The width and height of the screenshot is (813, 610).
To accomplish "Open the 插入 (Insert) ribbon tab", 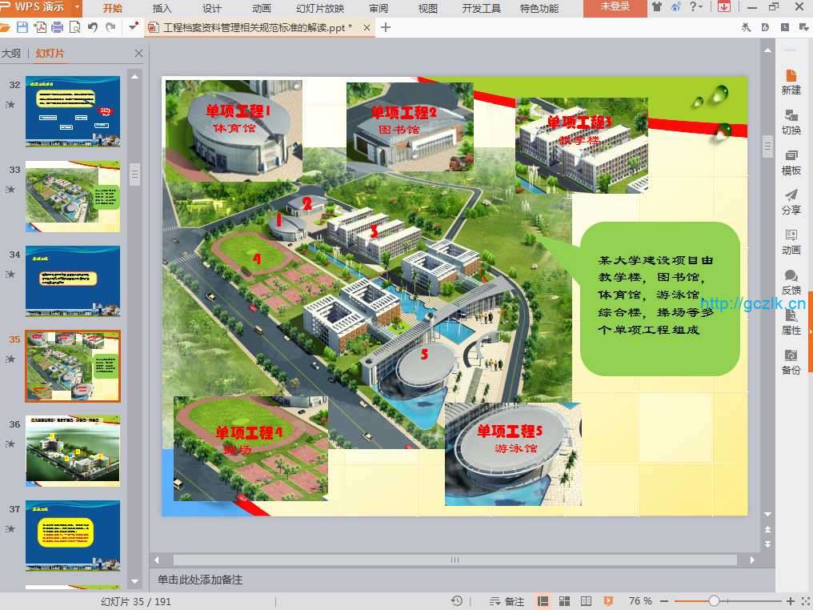I will pos(162,8).
